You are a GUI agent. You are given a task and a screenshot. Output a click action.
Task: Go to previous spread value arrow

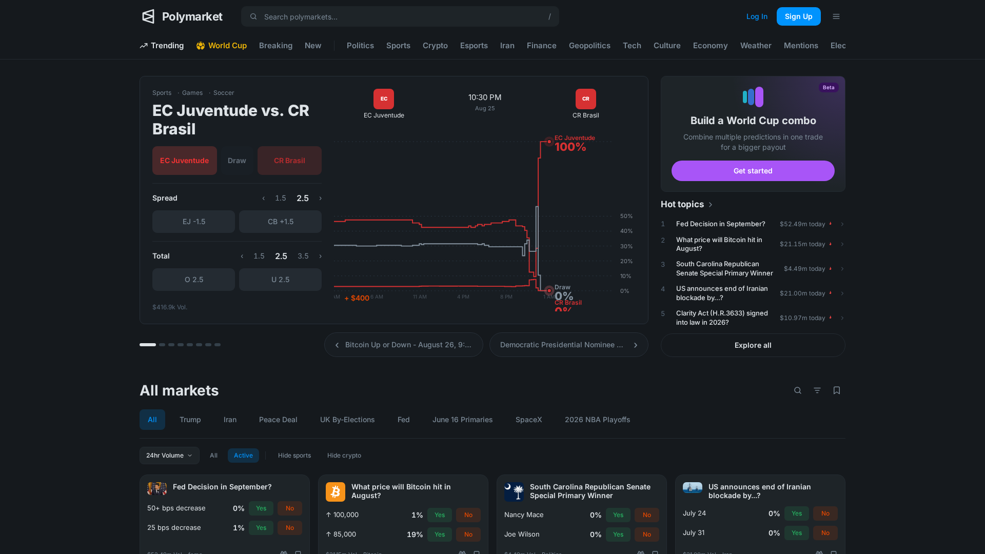coord(264,198)
